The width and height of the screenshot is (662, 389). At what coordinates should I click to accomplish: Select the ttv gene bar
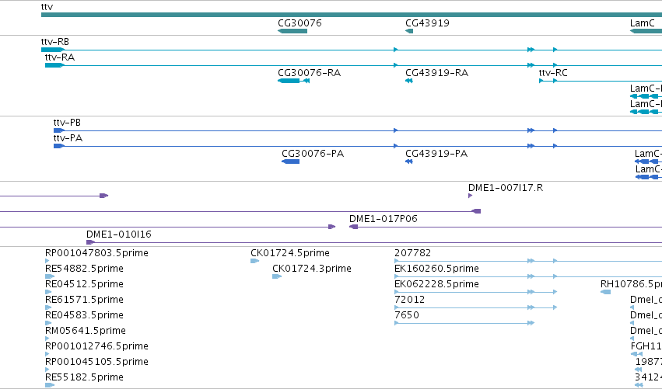click(352, 15)
